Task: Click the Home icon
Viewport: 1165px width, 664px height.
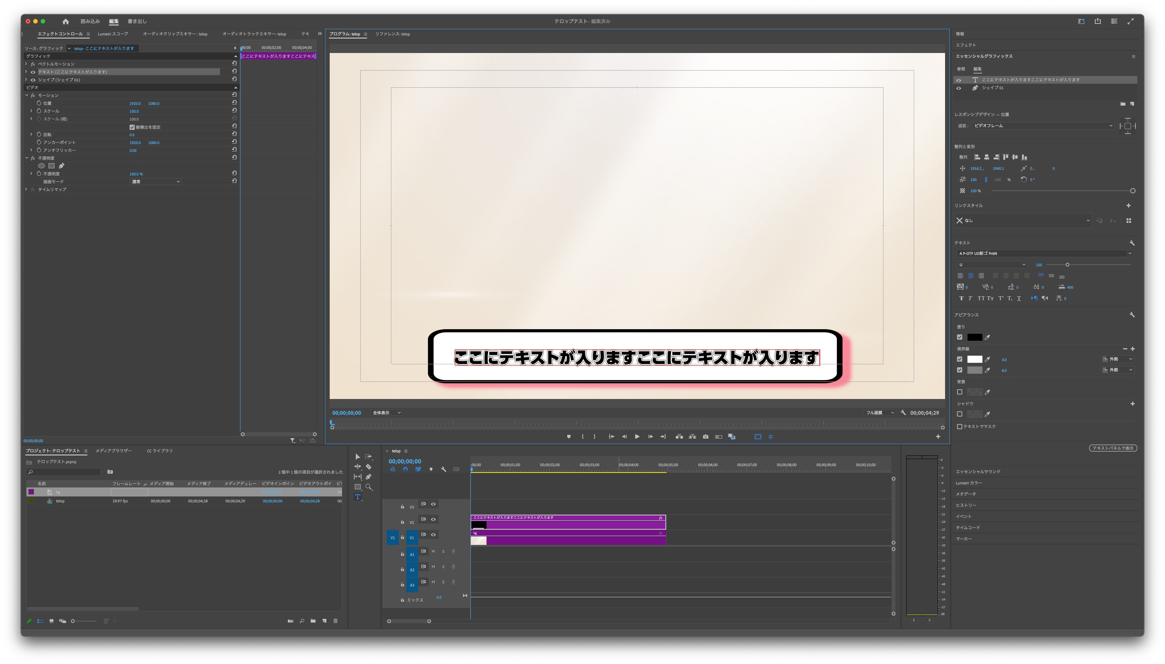Action: point(65,21)
